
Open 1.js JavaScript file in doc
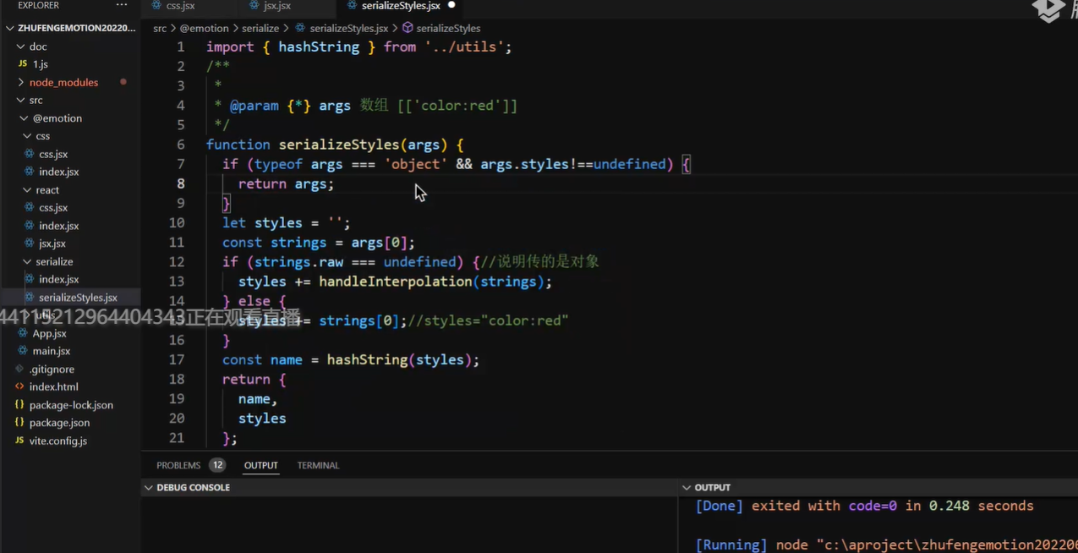tap(40, 64)
